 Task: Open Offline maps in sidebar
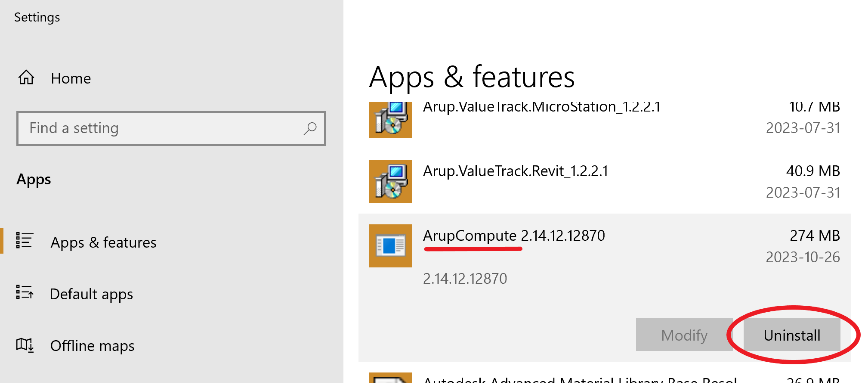(x=92, y=346)
